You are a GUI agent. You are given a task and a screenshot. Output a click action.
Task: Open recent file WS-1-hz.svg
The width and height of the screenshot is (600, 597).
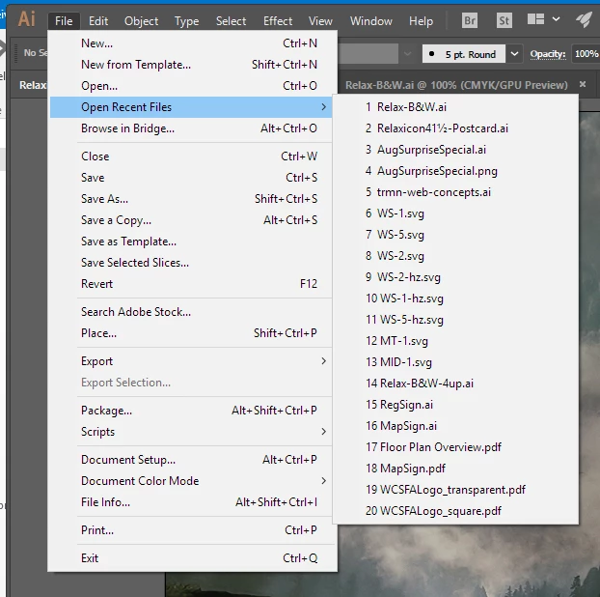(455, 298)
